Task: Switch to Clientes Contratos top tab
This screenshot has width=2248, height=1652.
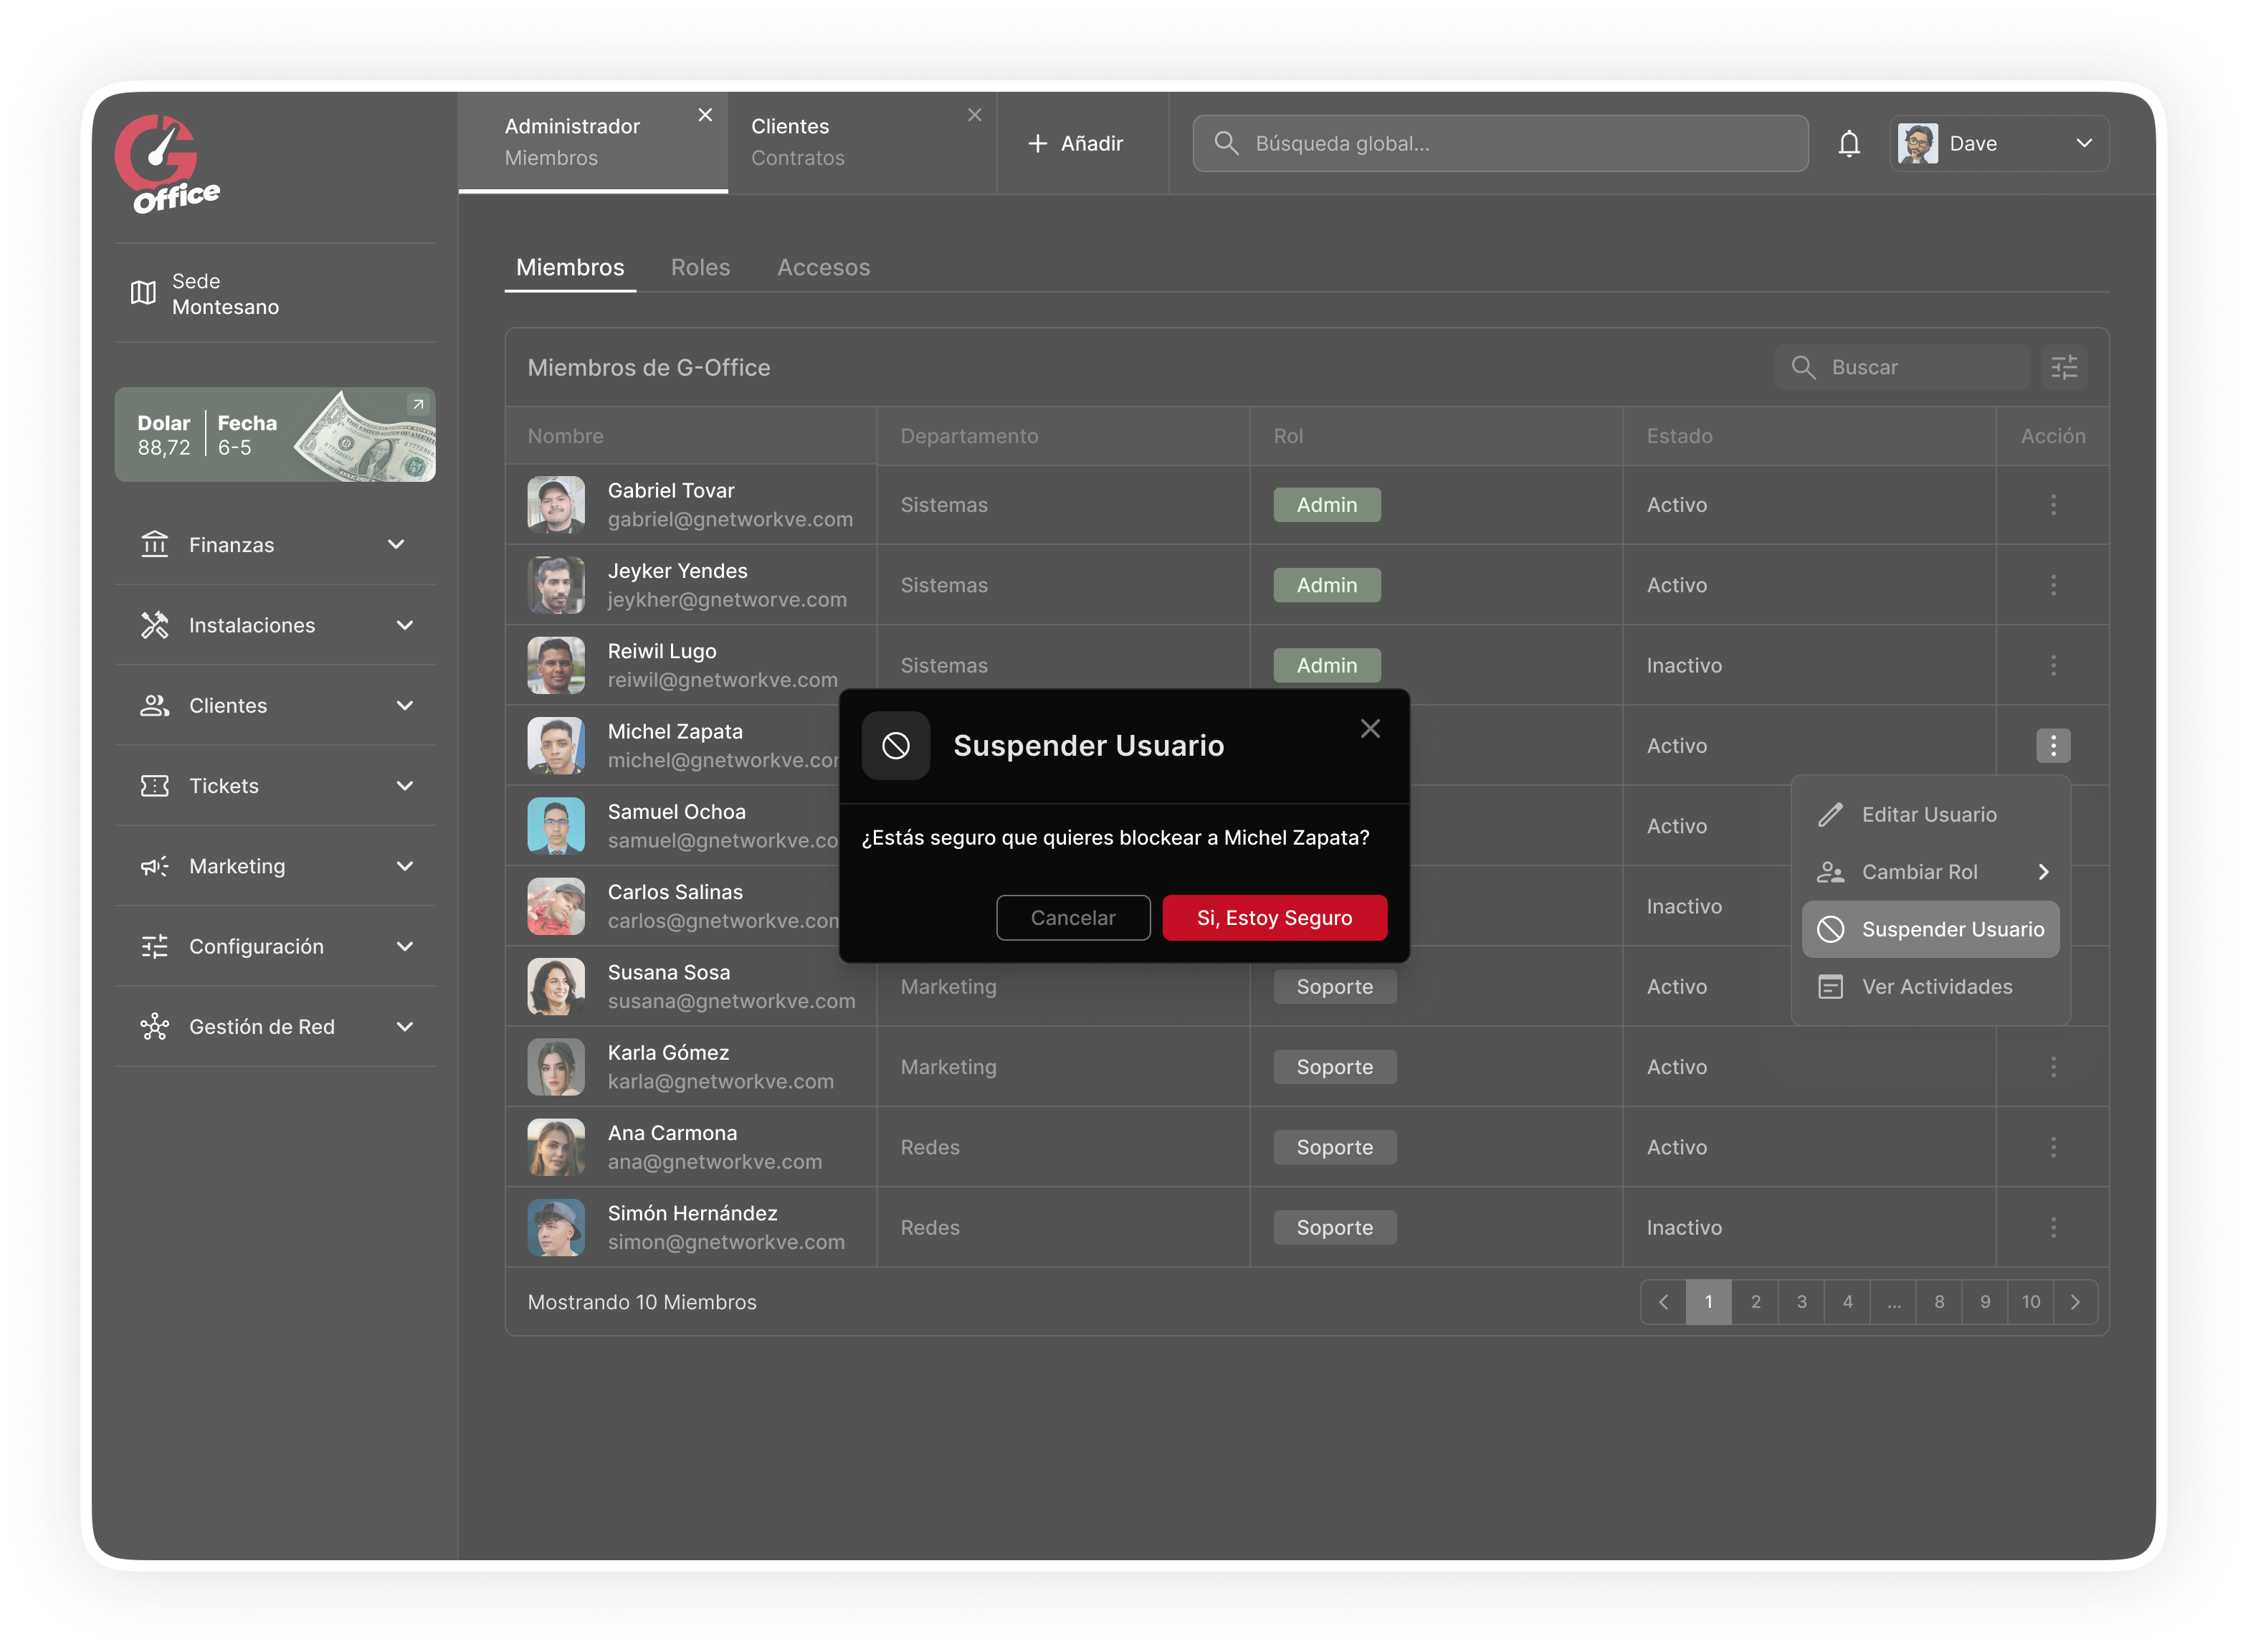Action: (862, 142)
